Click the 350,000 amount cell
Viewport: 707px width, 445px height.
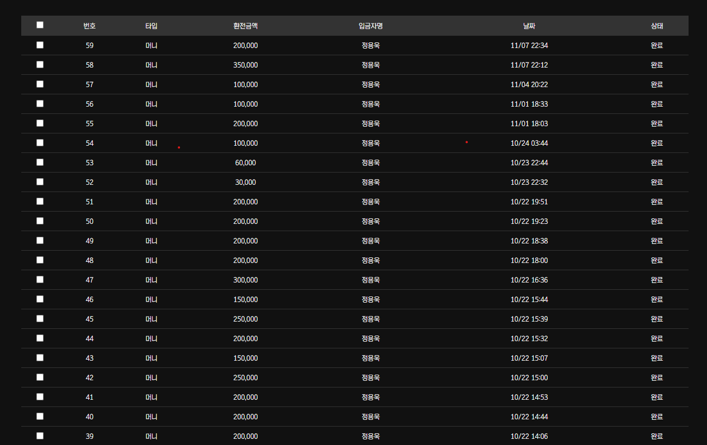245,65
